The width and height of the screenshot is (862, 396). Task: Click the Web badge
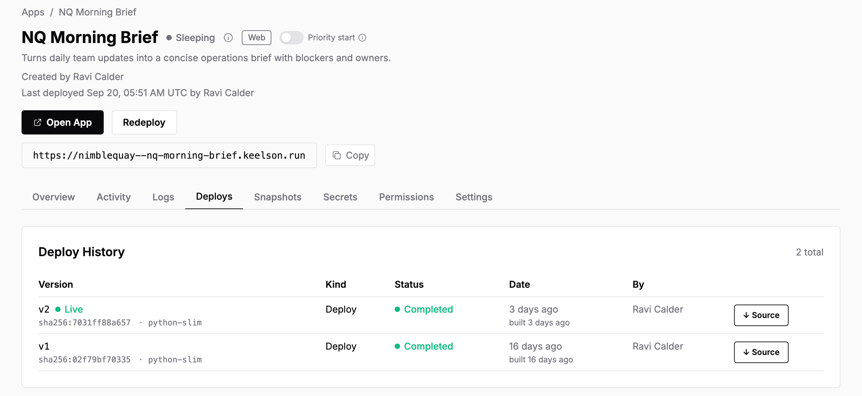tap(256, 38)
